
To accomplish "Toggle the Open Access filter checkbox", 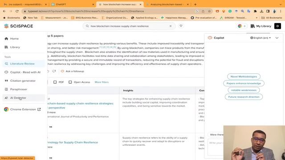I will click(x=70, y=82).
